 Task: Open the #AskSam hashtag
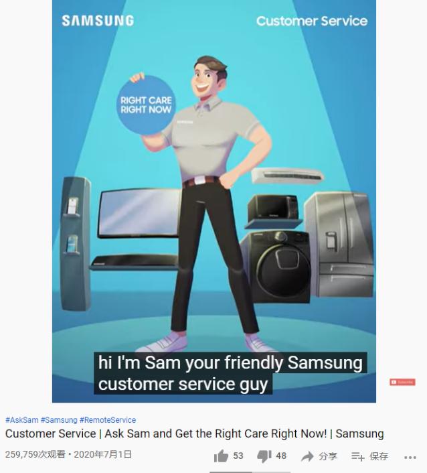[x=21, y=419]
